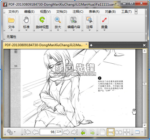Open the 文件 folder tool icon
150x140 pixels.
point(11,20)
